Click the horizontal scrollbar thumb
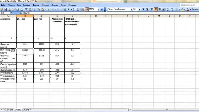Image resolution: width=199 pixels, height=112 pixels. [x=166, y=110]
